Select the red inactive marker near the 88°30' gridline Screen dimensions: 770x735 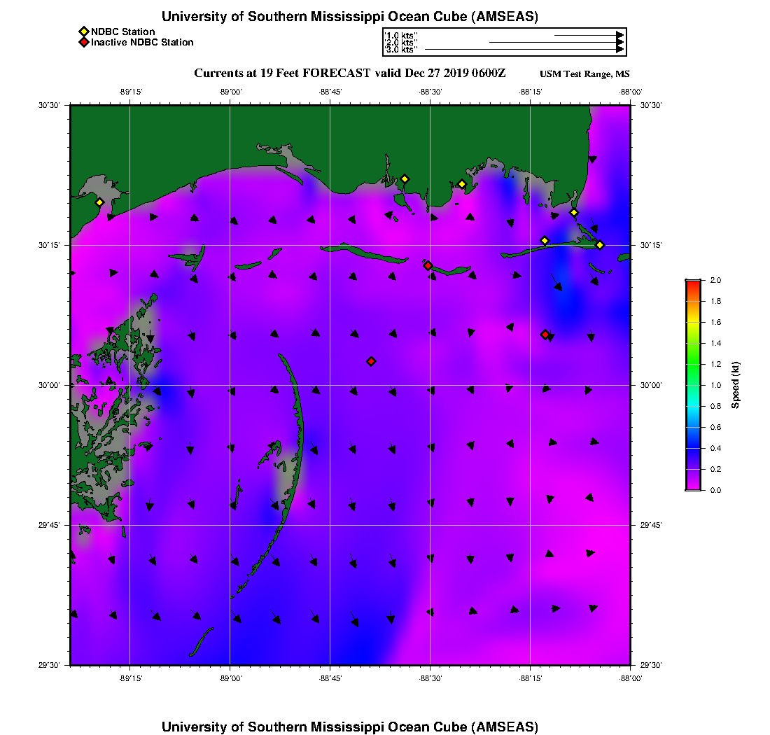tap(428, 265)
